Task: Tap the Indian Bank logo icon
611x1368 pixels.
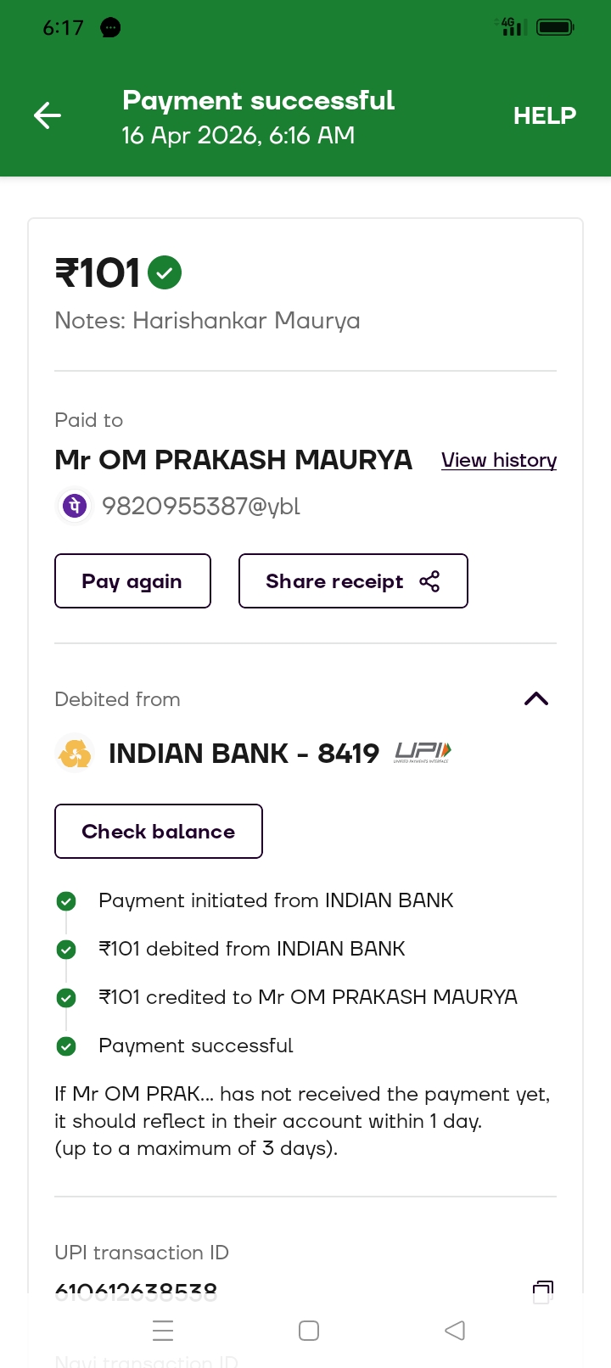Action: 75,753
